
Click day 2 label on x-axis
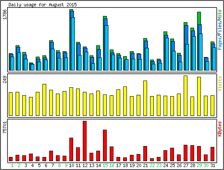(19, 165)
